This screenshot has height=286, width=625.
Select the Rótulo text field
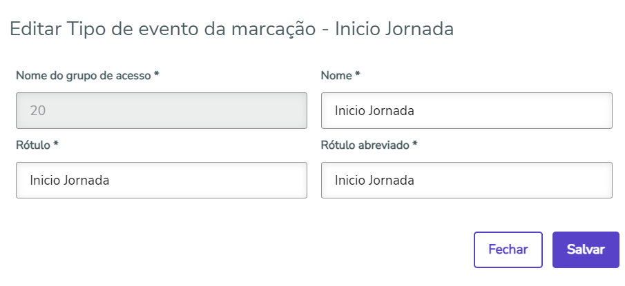point(161,180)
